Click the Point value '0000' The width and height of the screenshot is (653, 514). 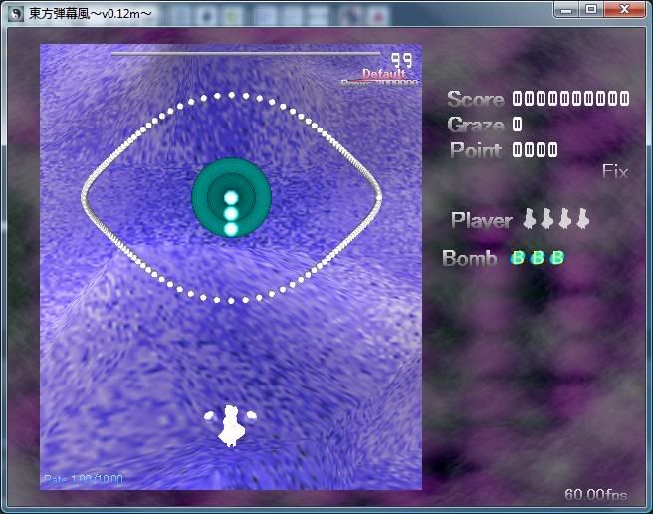tap(535, 150)
